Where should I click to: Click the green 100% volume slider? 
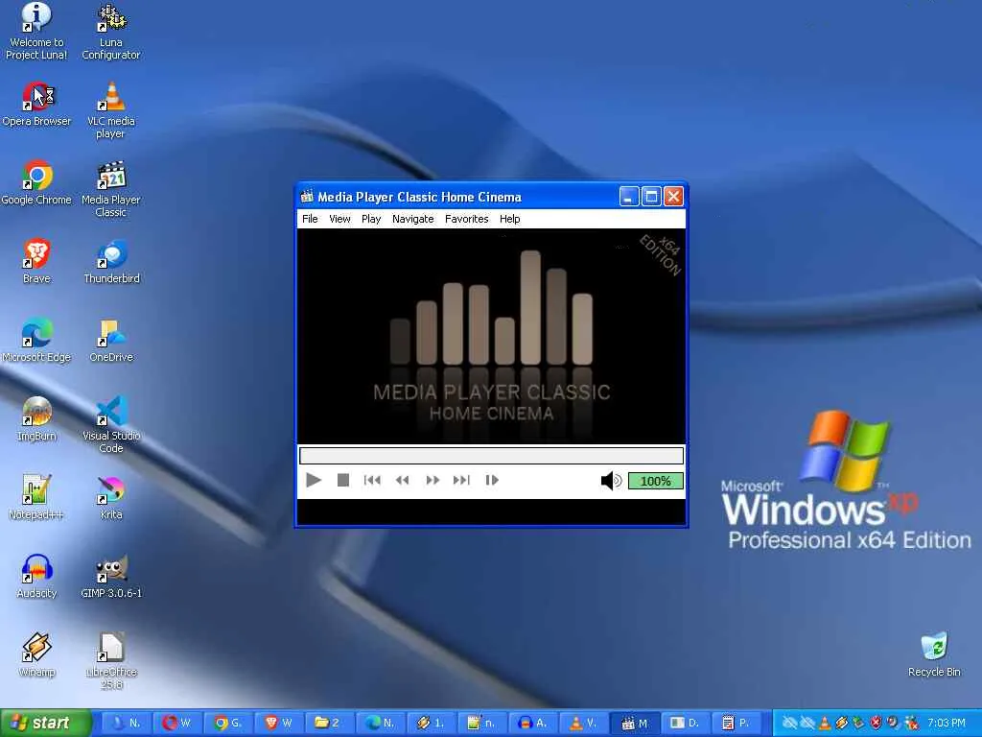point(655,482)
